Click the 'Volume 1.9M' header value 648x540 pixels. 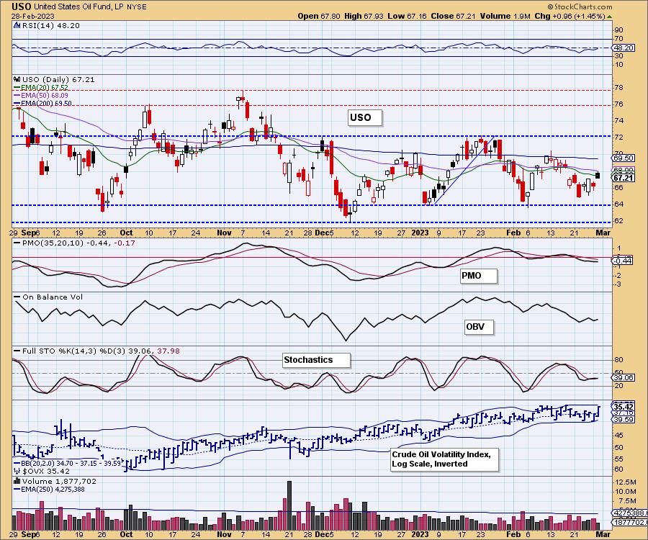505,16
